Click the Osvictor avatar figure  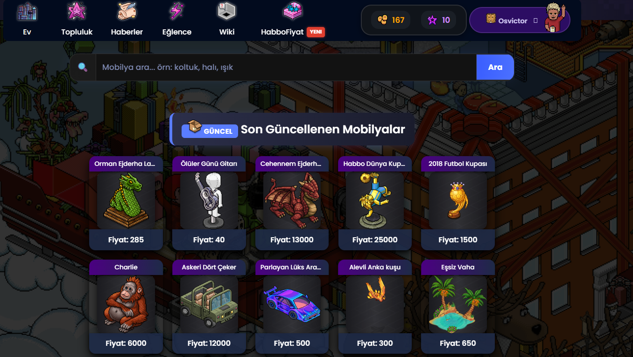(x=555, y=18)
